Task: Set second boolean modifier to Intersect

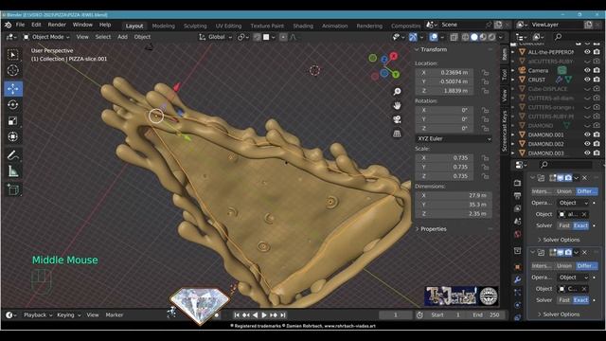Action: pyautogui.click(x=542, y=266)
